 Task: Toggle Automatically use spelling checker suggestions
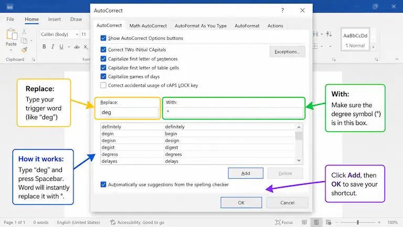click(x=103, y=184)
